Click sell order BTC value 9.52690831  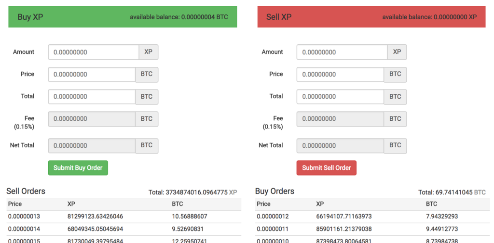tap(188, 229)
